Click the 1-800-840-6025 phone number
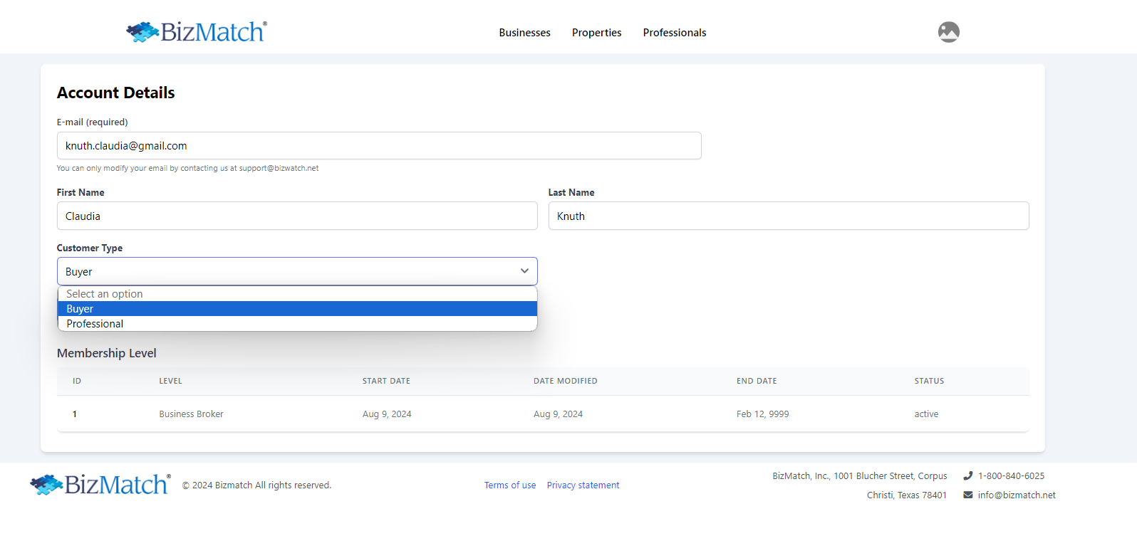The image size is (1137, 536). pos(1011,476)
